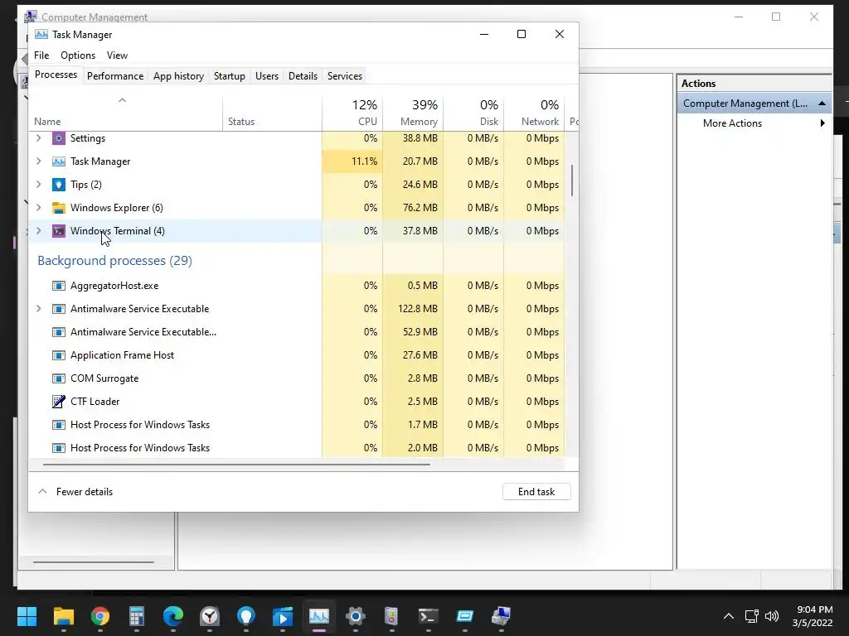Click the Task Manager taskbar icon
Viewport: 849px width, 636px height.
pyautogui.click(x=319, y=616)
